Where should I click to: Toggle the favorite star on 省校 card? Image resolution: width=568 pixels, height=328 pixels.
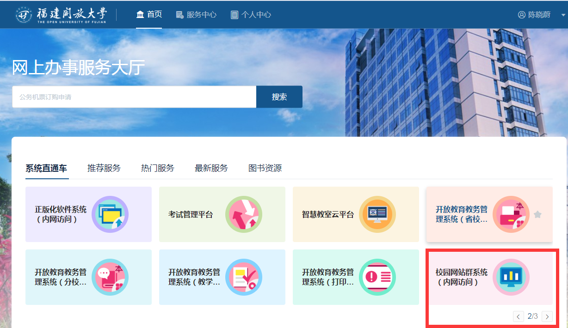coord(537,214)
